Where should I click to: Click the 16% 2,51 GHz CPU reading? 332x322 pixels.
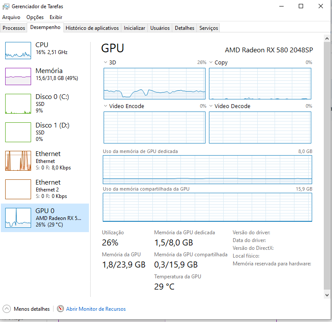tap(51, 52)
